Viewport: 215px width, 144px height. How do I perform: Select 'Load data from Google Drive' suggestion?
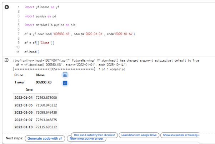139,135
